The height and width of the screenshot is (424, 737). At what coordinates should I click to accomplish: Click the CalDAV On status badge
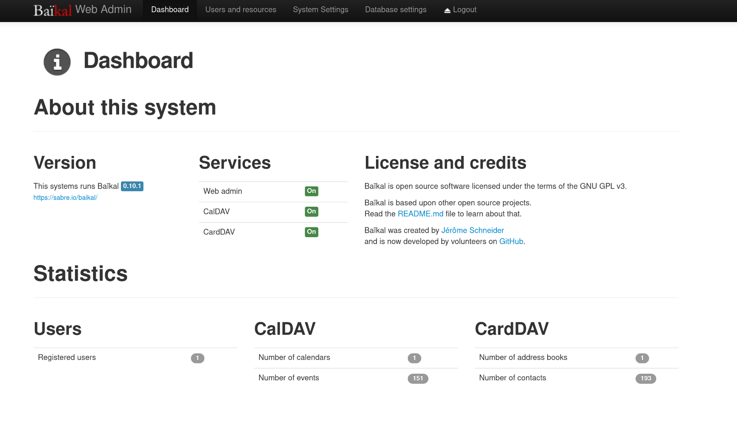311,212
